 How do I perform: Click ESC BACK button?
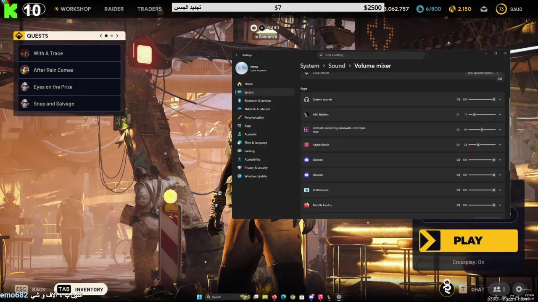point(30,289)
